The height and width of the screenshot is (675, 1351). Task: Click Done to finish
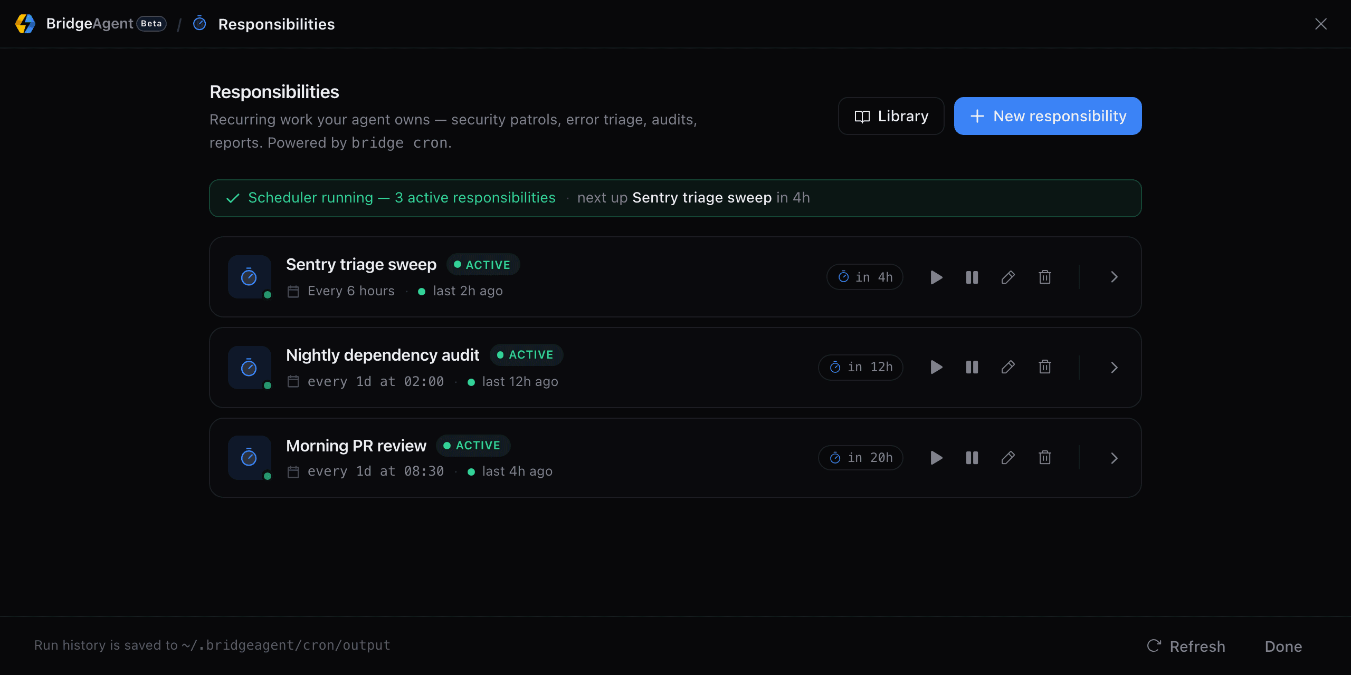click(x=1283, y=647)
